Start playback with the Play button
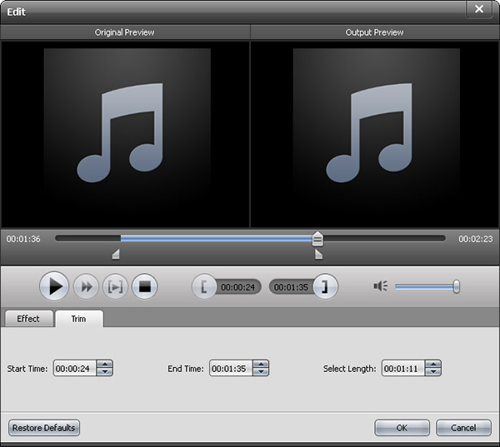500x447 pixels. point(54,286)
